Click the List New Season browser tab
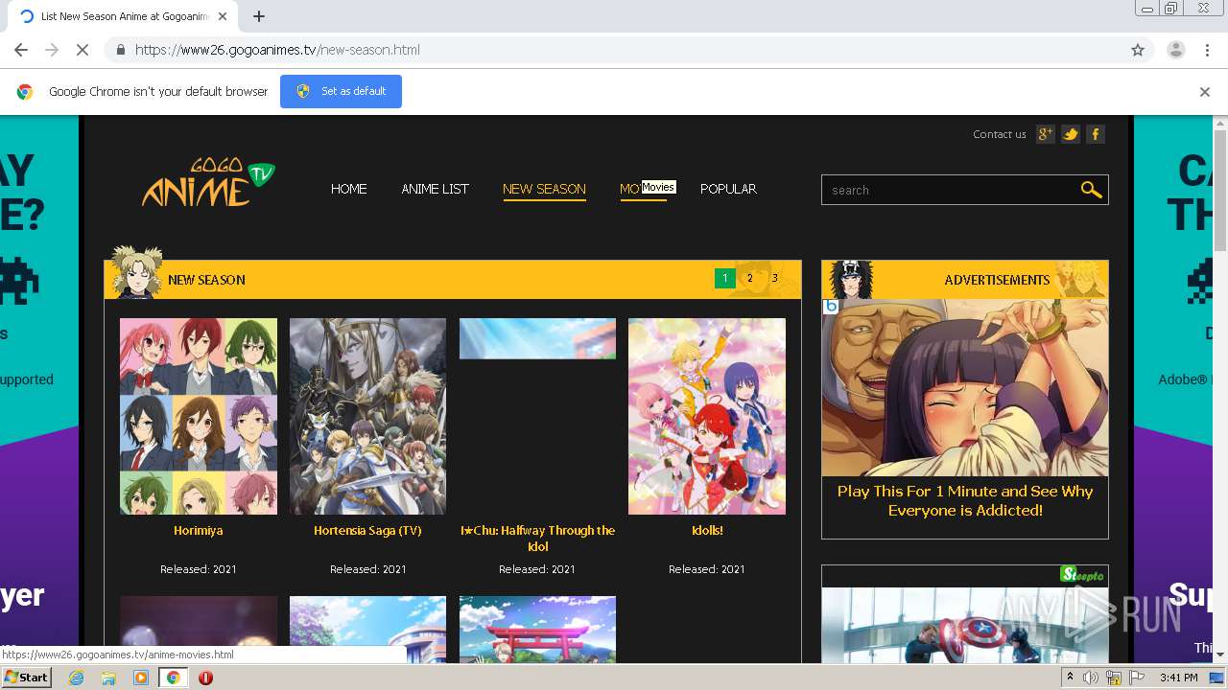1228x690 pixels. point(123,16)
